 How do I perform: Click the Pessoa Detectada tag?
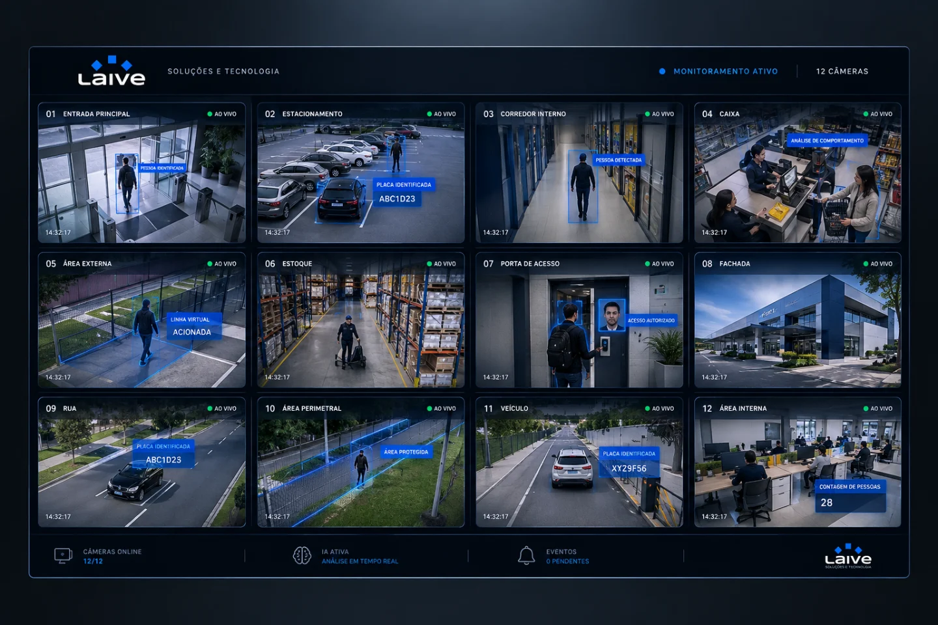tap(619, 160)
